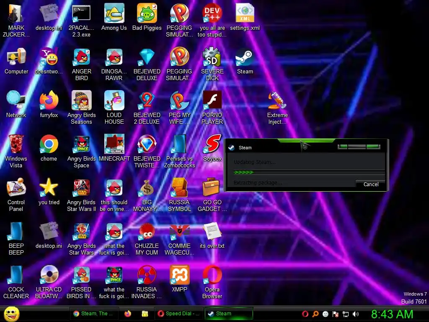
Task: Open the Control Panel icon
Action: tap(16, 195)
